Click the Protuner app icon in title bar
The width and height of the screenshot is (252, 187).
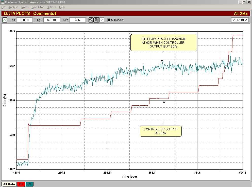pos(3,2)
